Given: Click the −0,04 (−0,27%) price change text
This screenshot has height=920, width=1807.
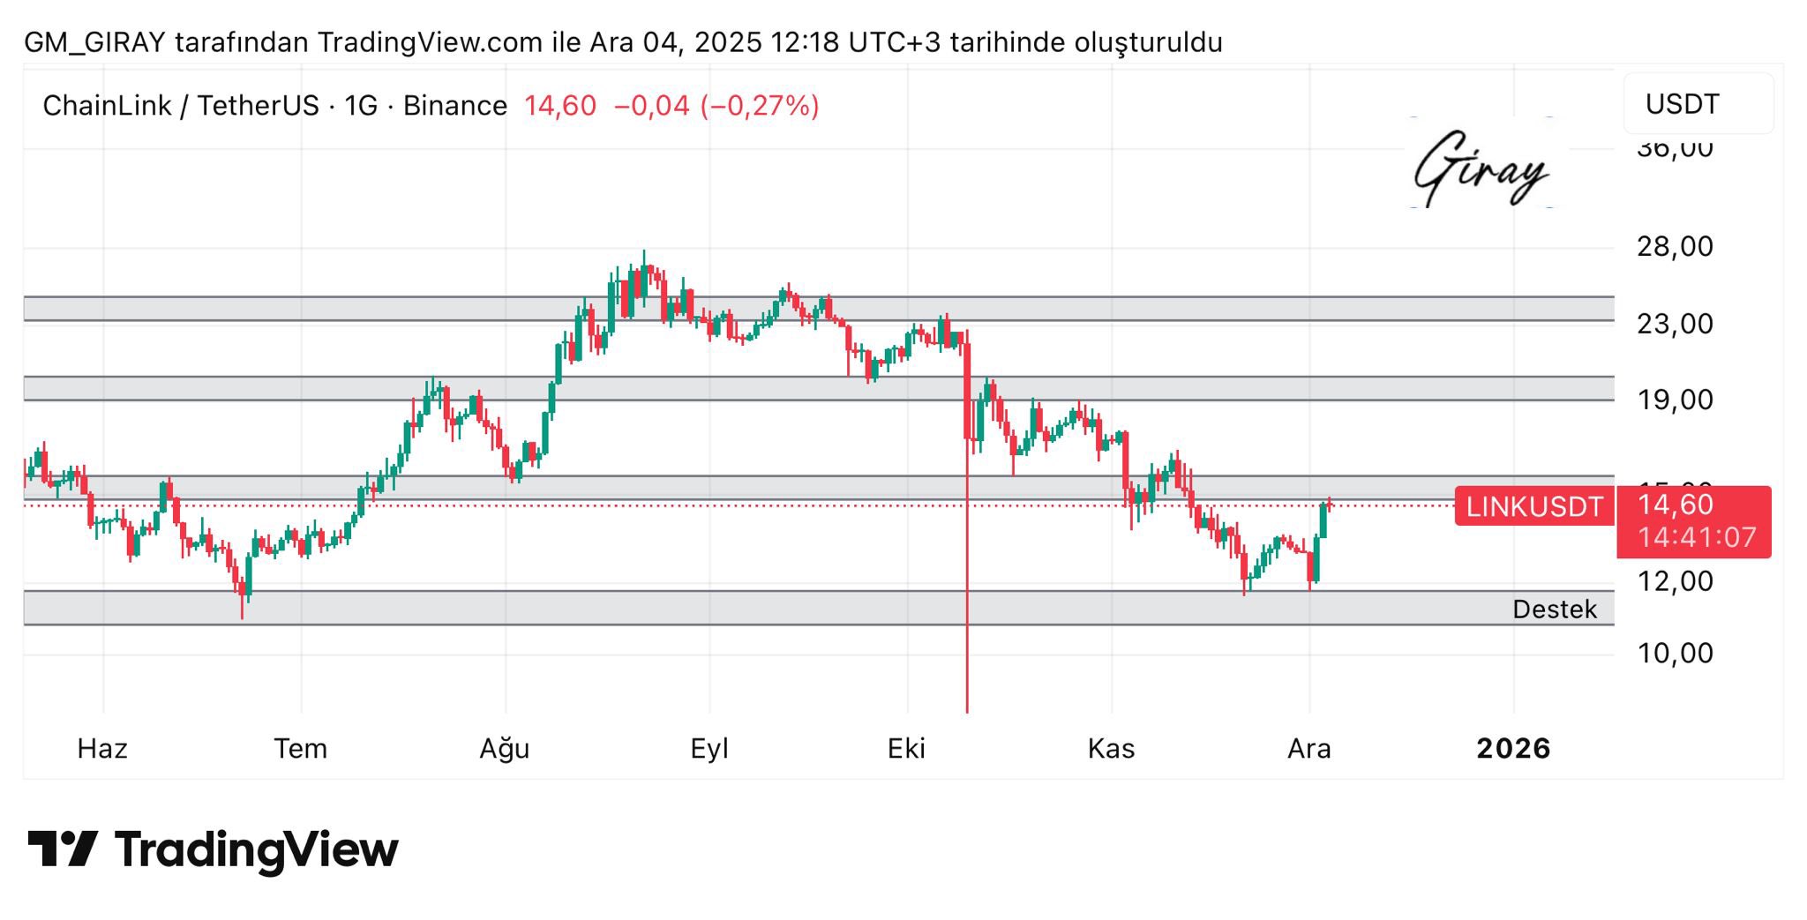Looking at the screenshot, I should pos(716,106).
